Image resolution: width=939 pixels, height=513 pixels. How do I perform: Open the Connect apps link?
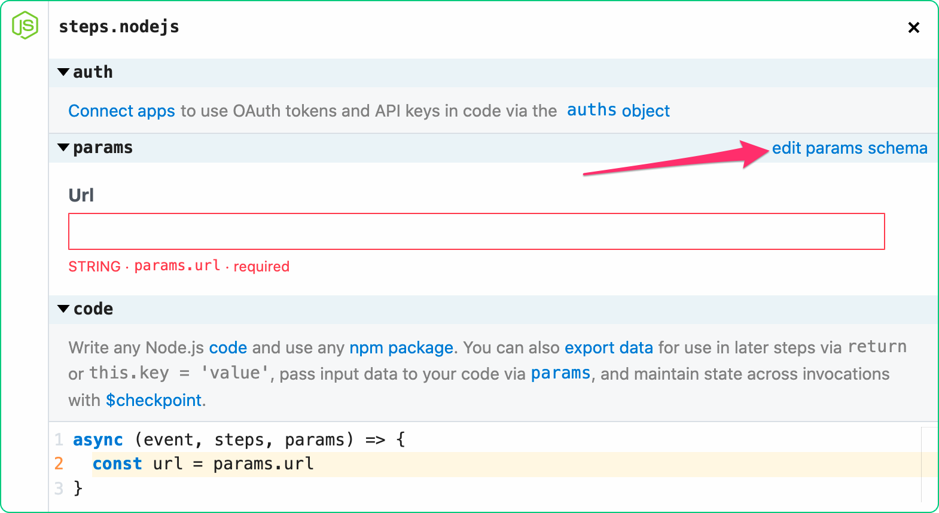[x=121, y=111]
